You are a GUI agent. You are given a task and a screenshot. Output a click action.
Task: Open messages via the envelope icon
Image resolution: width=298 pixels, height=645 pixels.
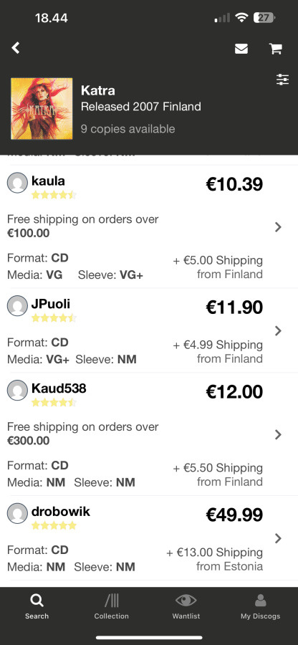[241, 49]
